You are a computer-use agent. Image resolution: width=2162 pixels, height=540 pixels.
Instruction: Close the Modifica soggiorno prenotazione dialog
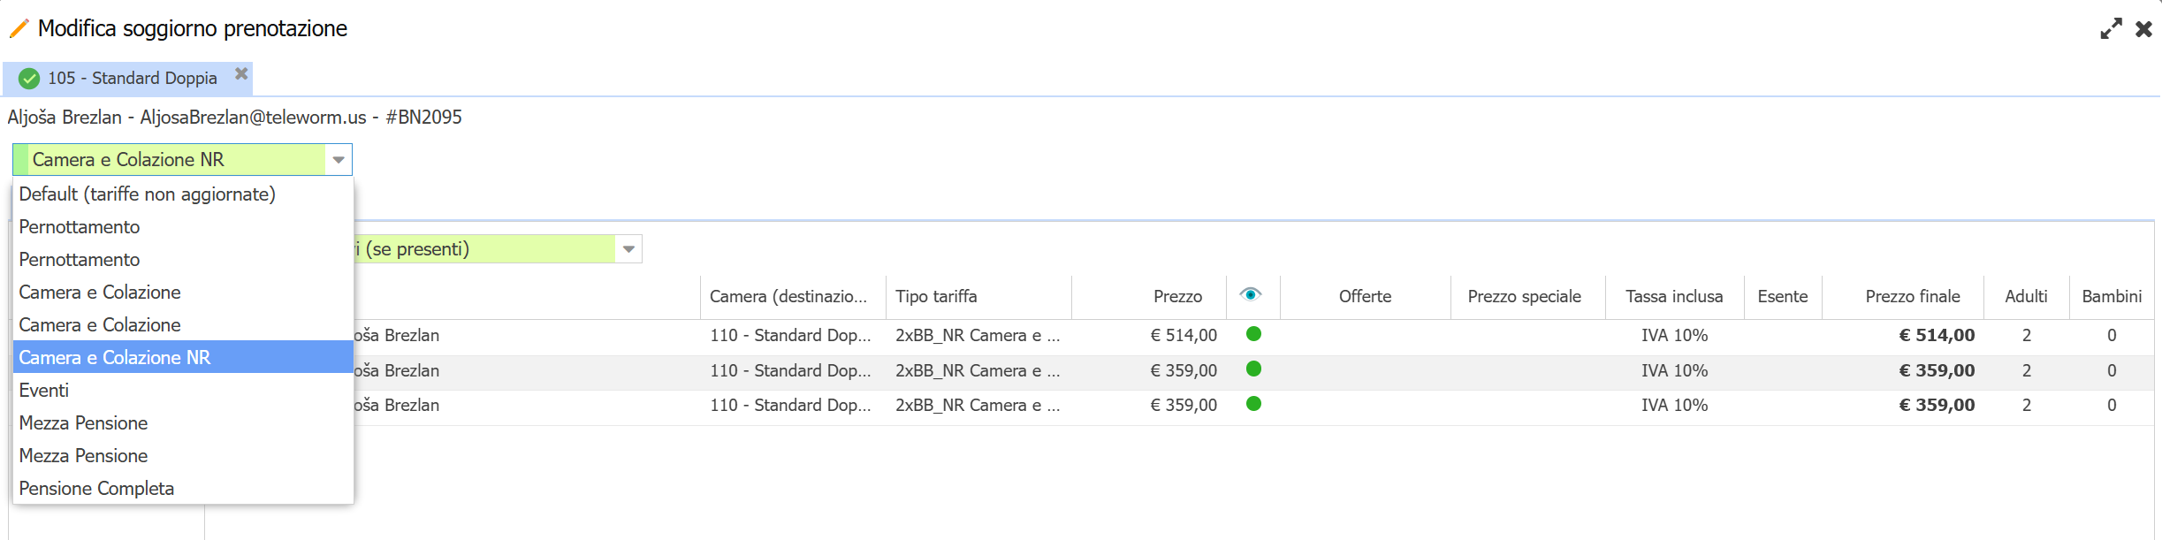2143,29
